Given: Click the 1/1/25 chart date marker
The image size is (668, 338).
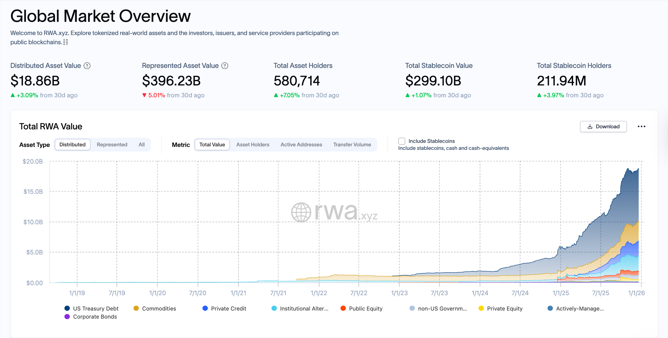Looking at the screenshot, I should coord(560,293).
